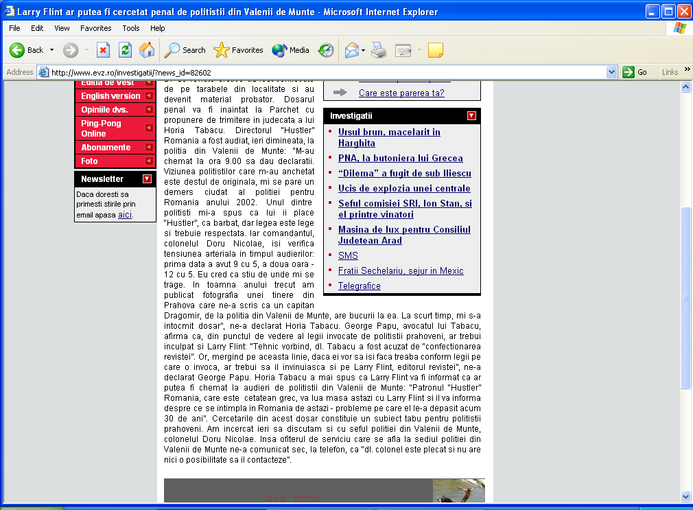Viewport: 693px width, 510px height.
Task: Click the arrow icon beside English version
Action: (x=149, y=95)
